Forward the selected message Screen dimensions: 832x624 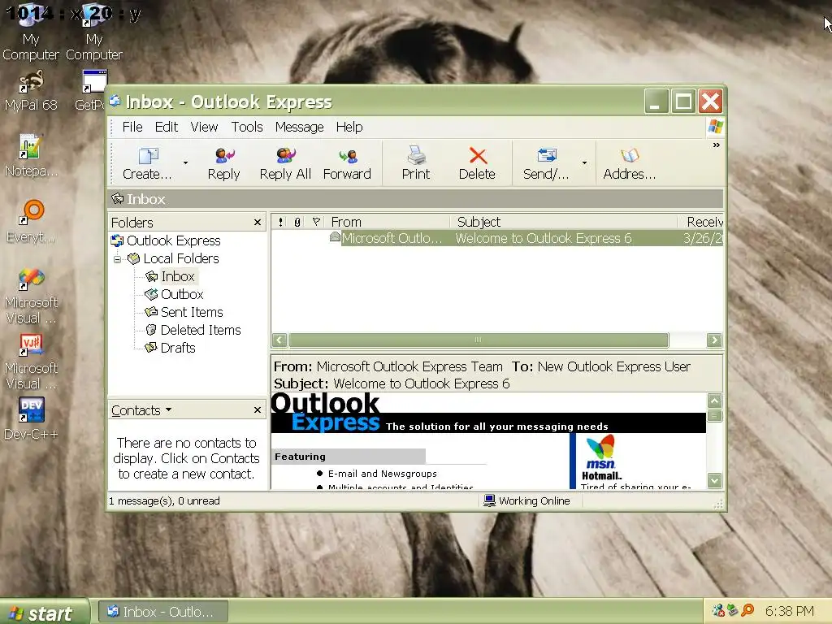347,164
